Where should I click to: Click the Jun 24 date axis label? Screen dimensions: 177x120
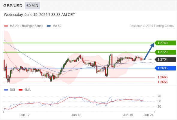point(148,115)
